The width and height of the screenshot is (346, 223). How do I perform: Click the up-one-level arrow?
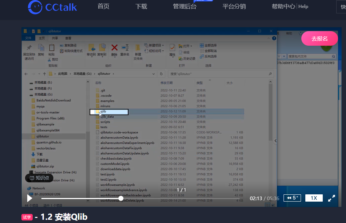[x=44, y=74]
